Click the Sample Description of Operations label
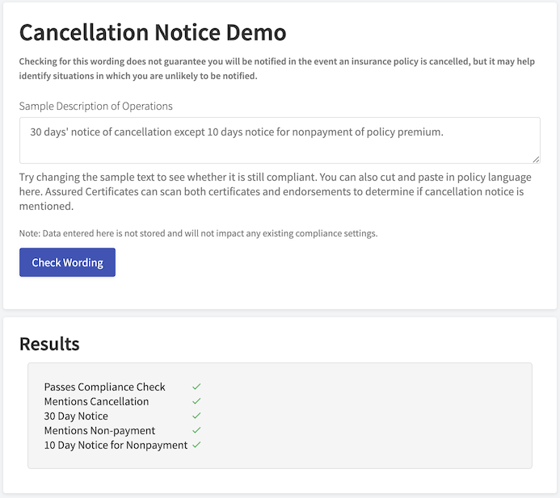 [95, 106]
